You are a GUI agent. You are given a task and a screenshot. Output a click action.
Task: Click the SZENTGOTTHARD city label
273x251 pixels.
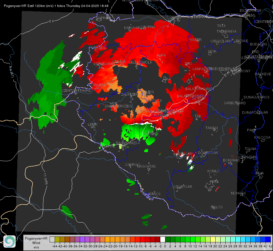[x=76, y=91]
